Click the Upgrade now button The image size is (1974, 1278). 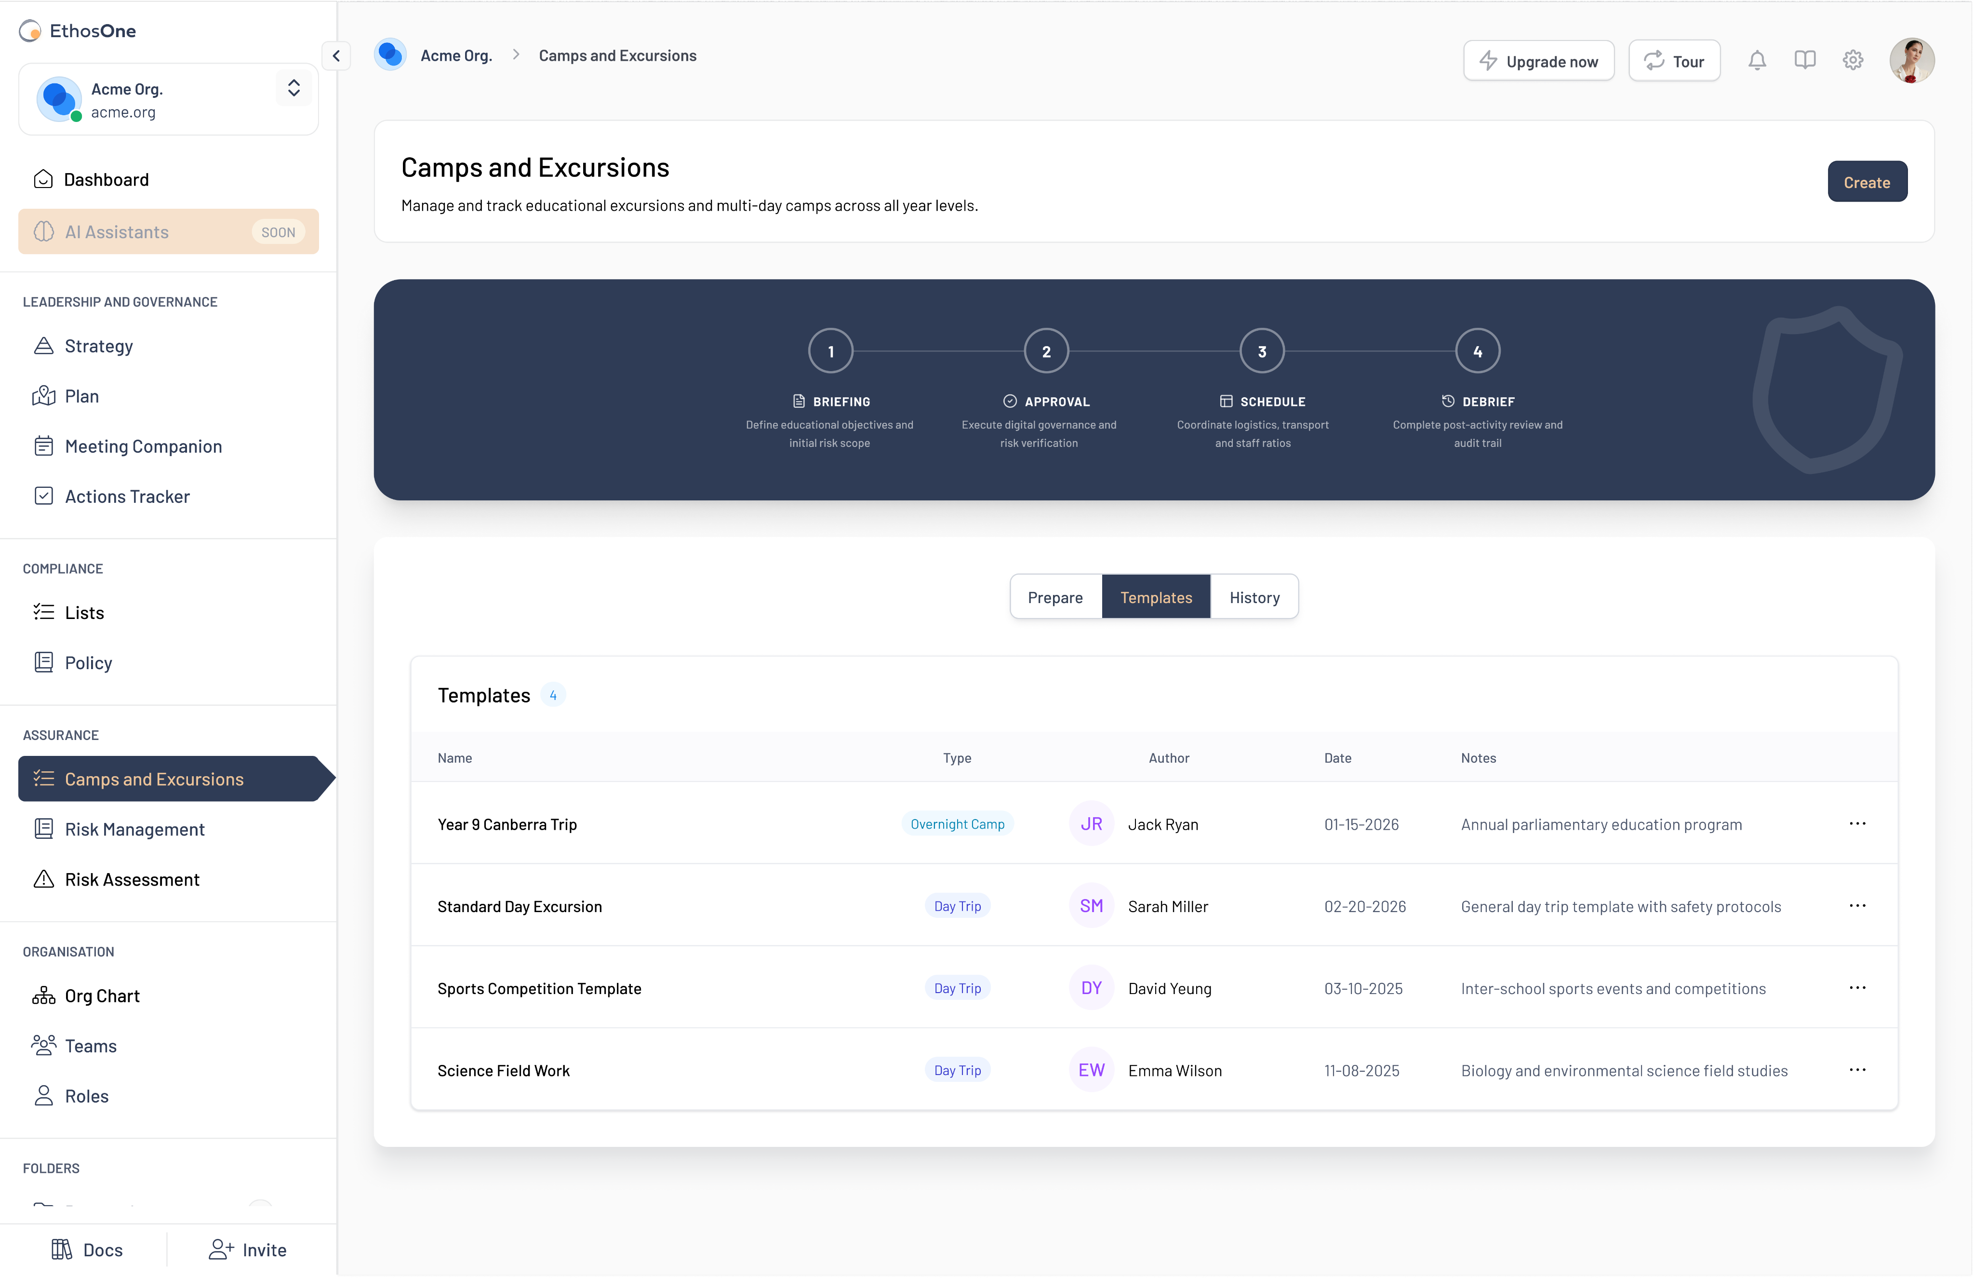point(1538,61)
